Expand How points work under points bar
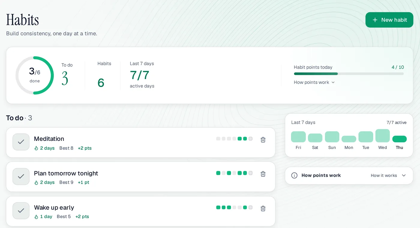 tap(314, 82)
